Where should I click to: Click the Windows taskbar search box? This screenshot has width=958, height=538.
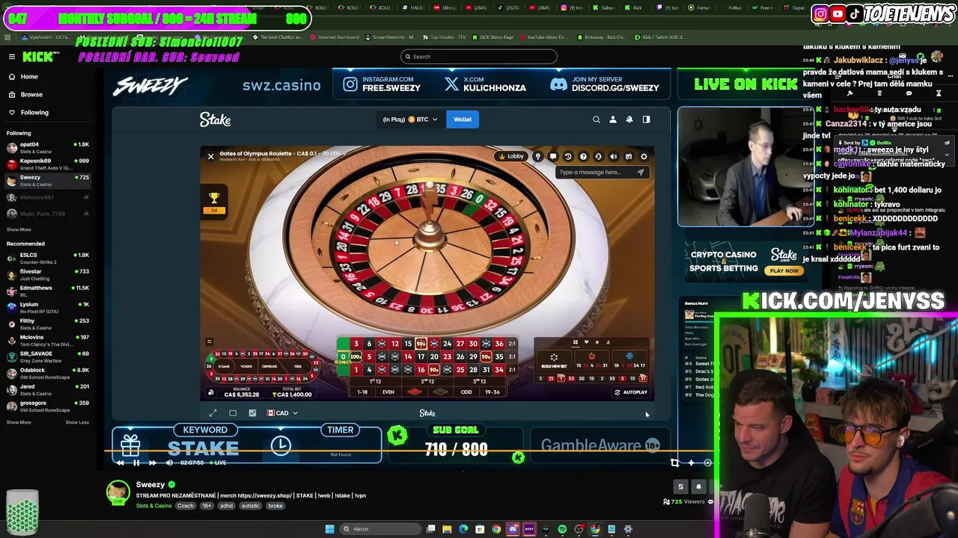[x=380, y=529]
